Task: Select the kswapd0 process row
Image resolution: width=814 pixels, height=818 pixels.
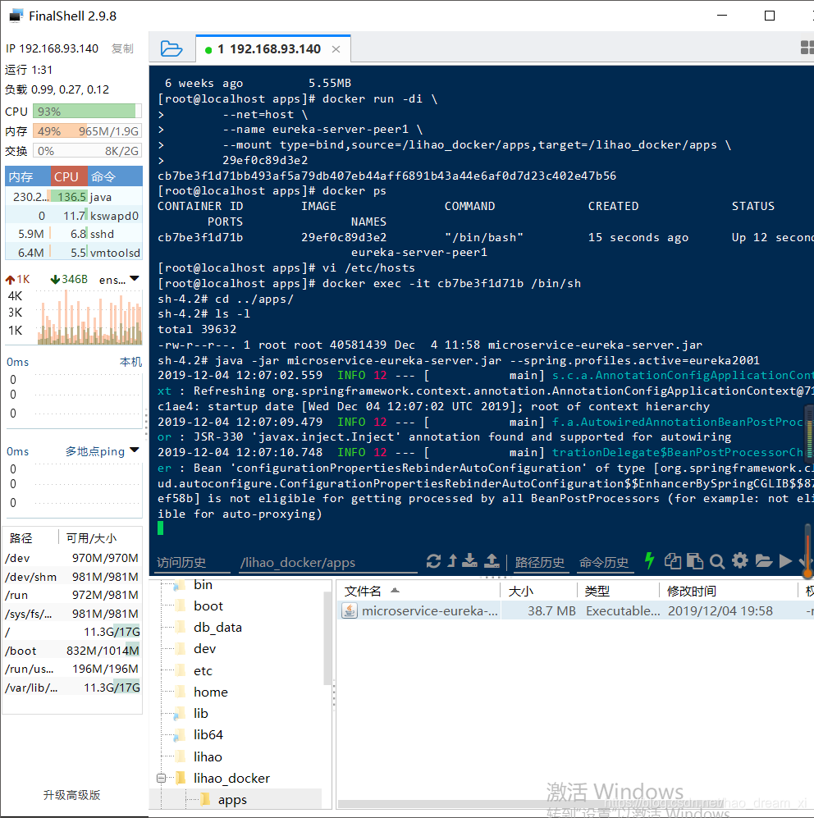Action: click(x=74, y=216)
